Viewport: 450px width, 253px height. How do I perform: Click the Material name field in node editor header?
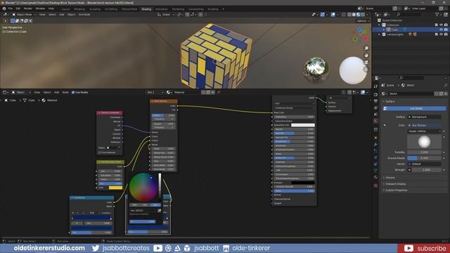coord(186,92)
